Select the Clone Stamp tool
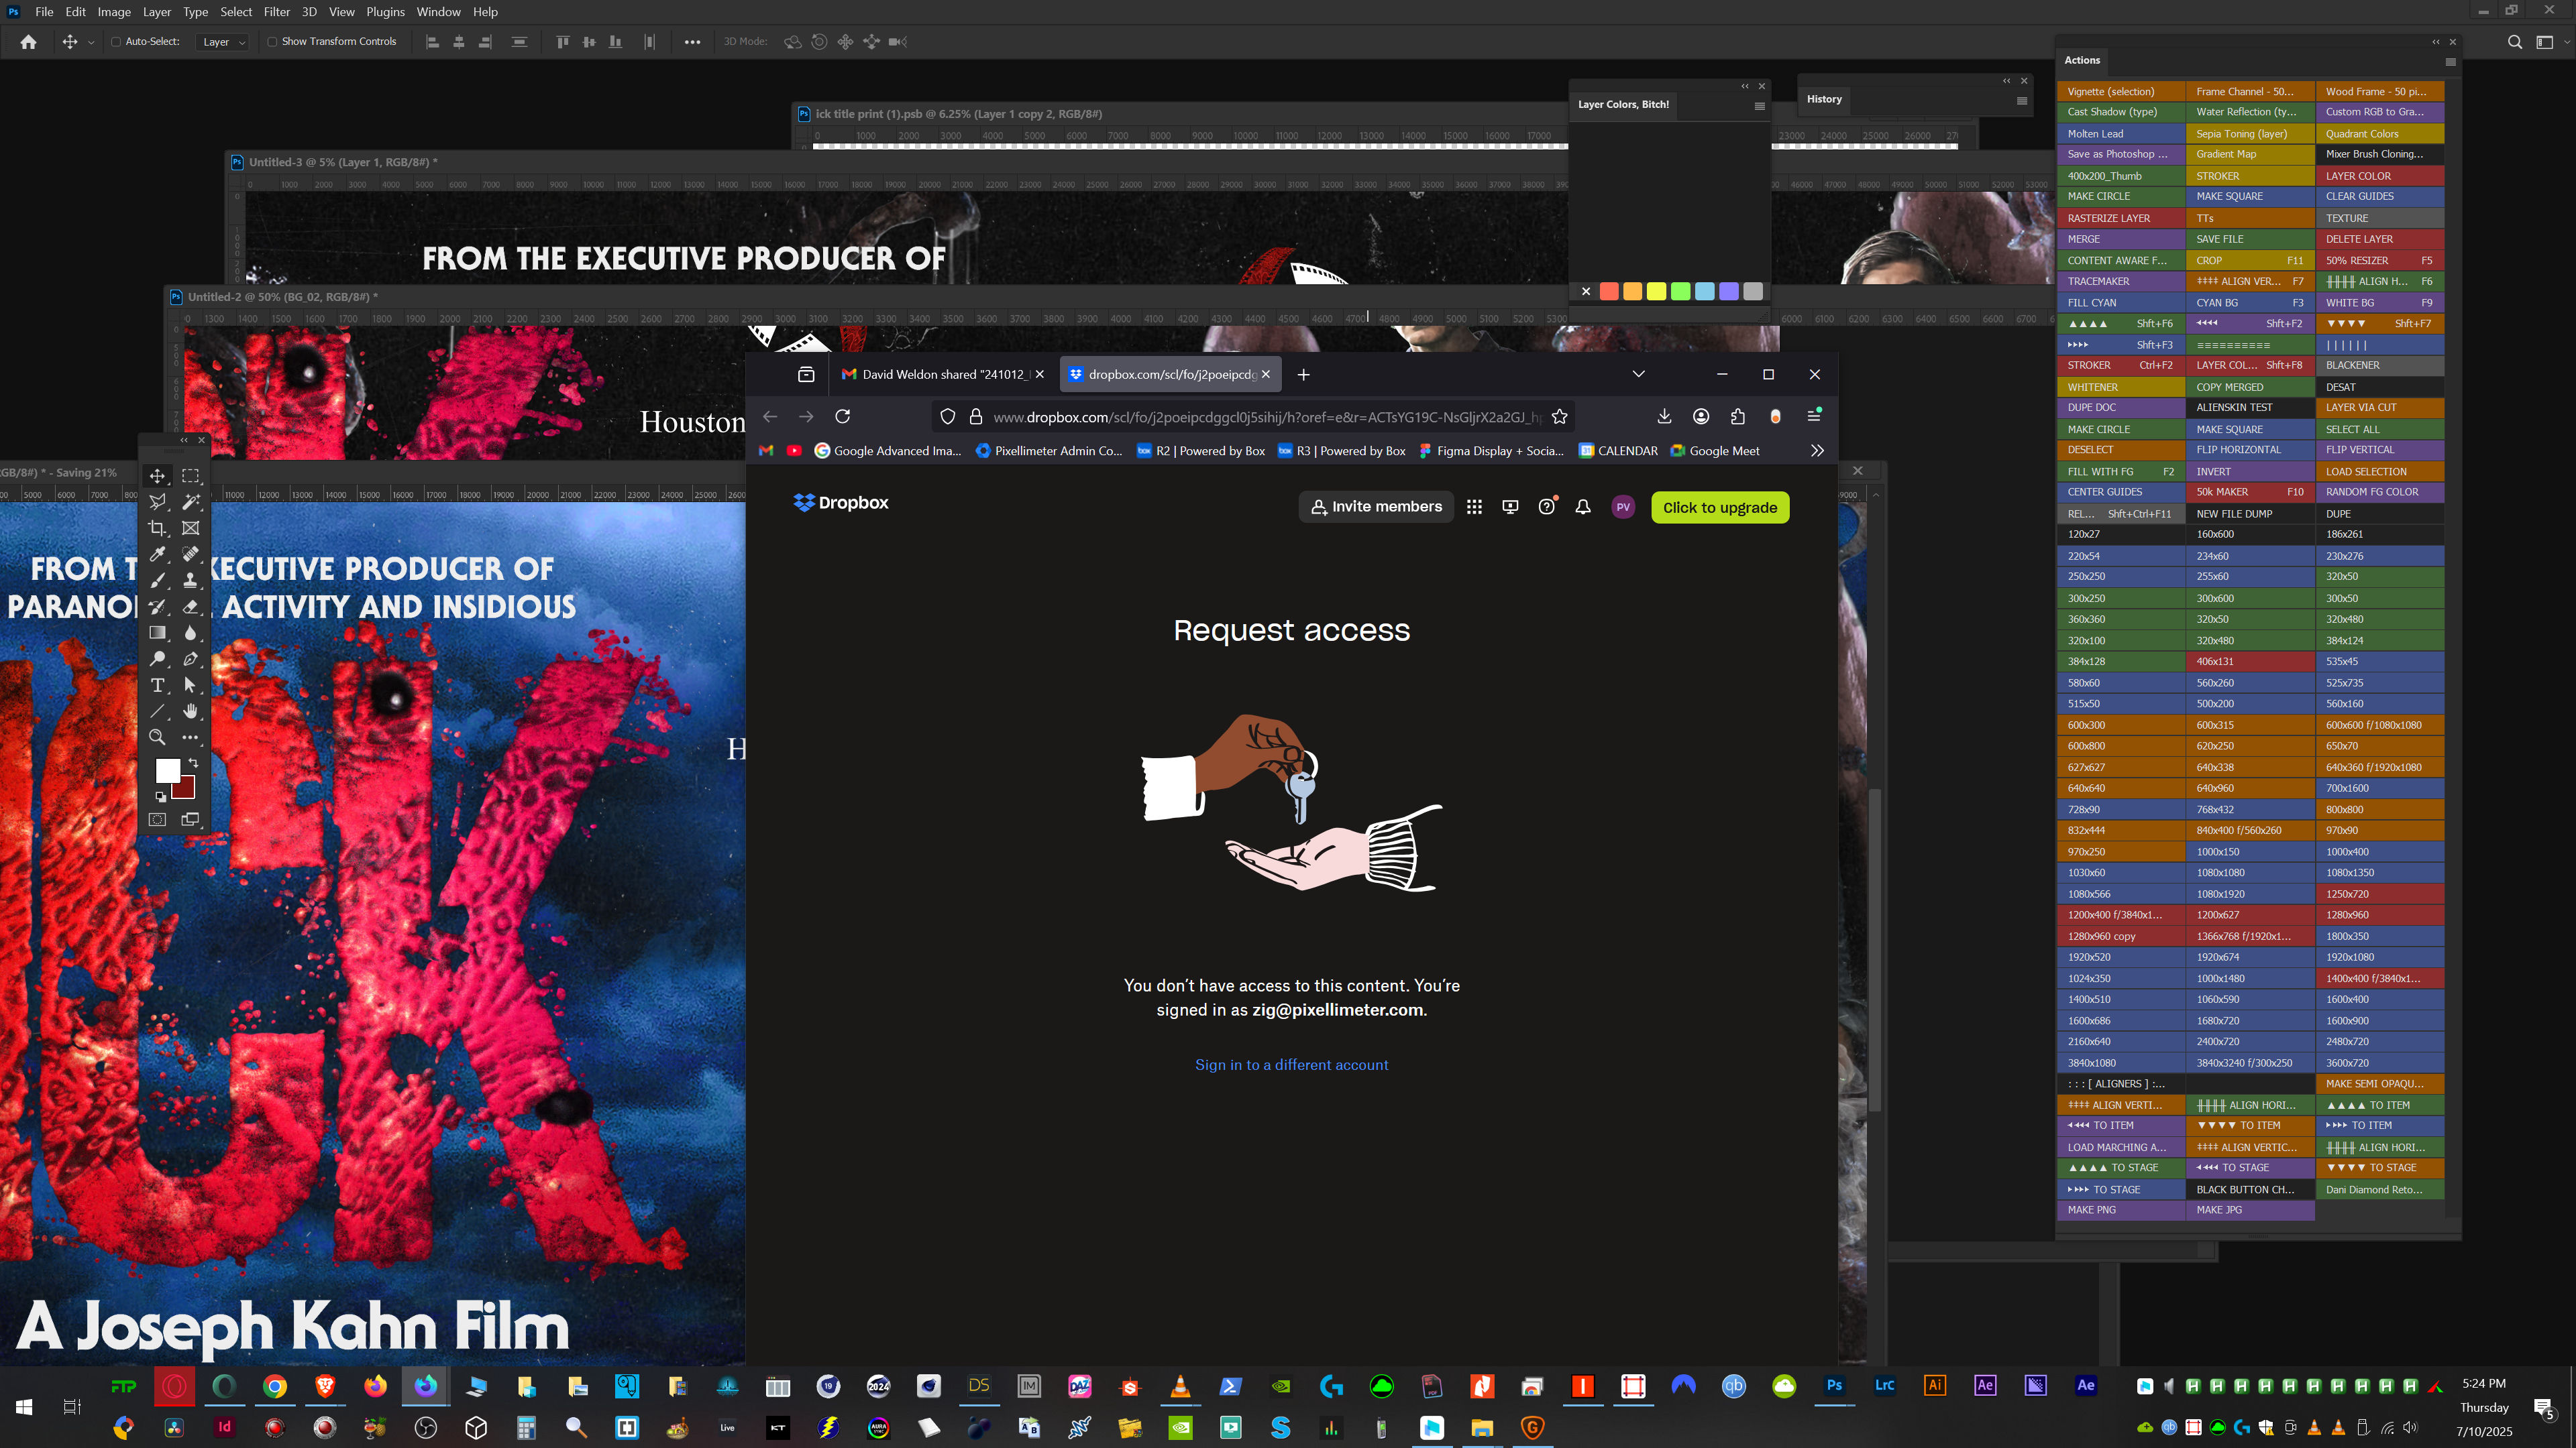 pyautogui.click(x=190, y=581)
